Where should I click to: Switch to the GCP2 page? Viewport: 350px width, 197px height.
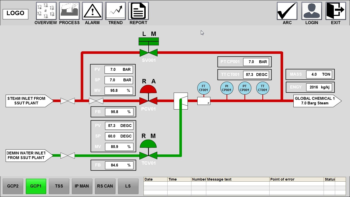tap(13, 186)
